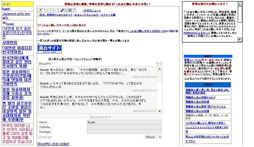Open the 사랑한류 sidebar link

10,42
